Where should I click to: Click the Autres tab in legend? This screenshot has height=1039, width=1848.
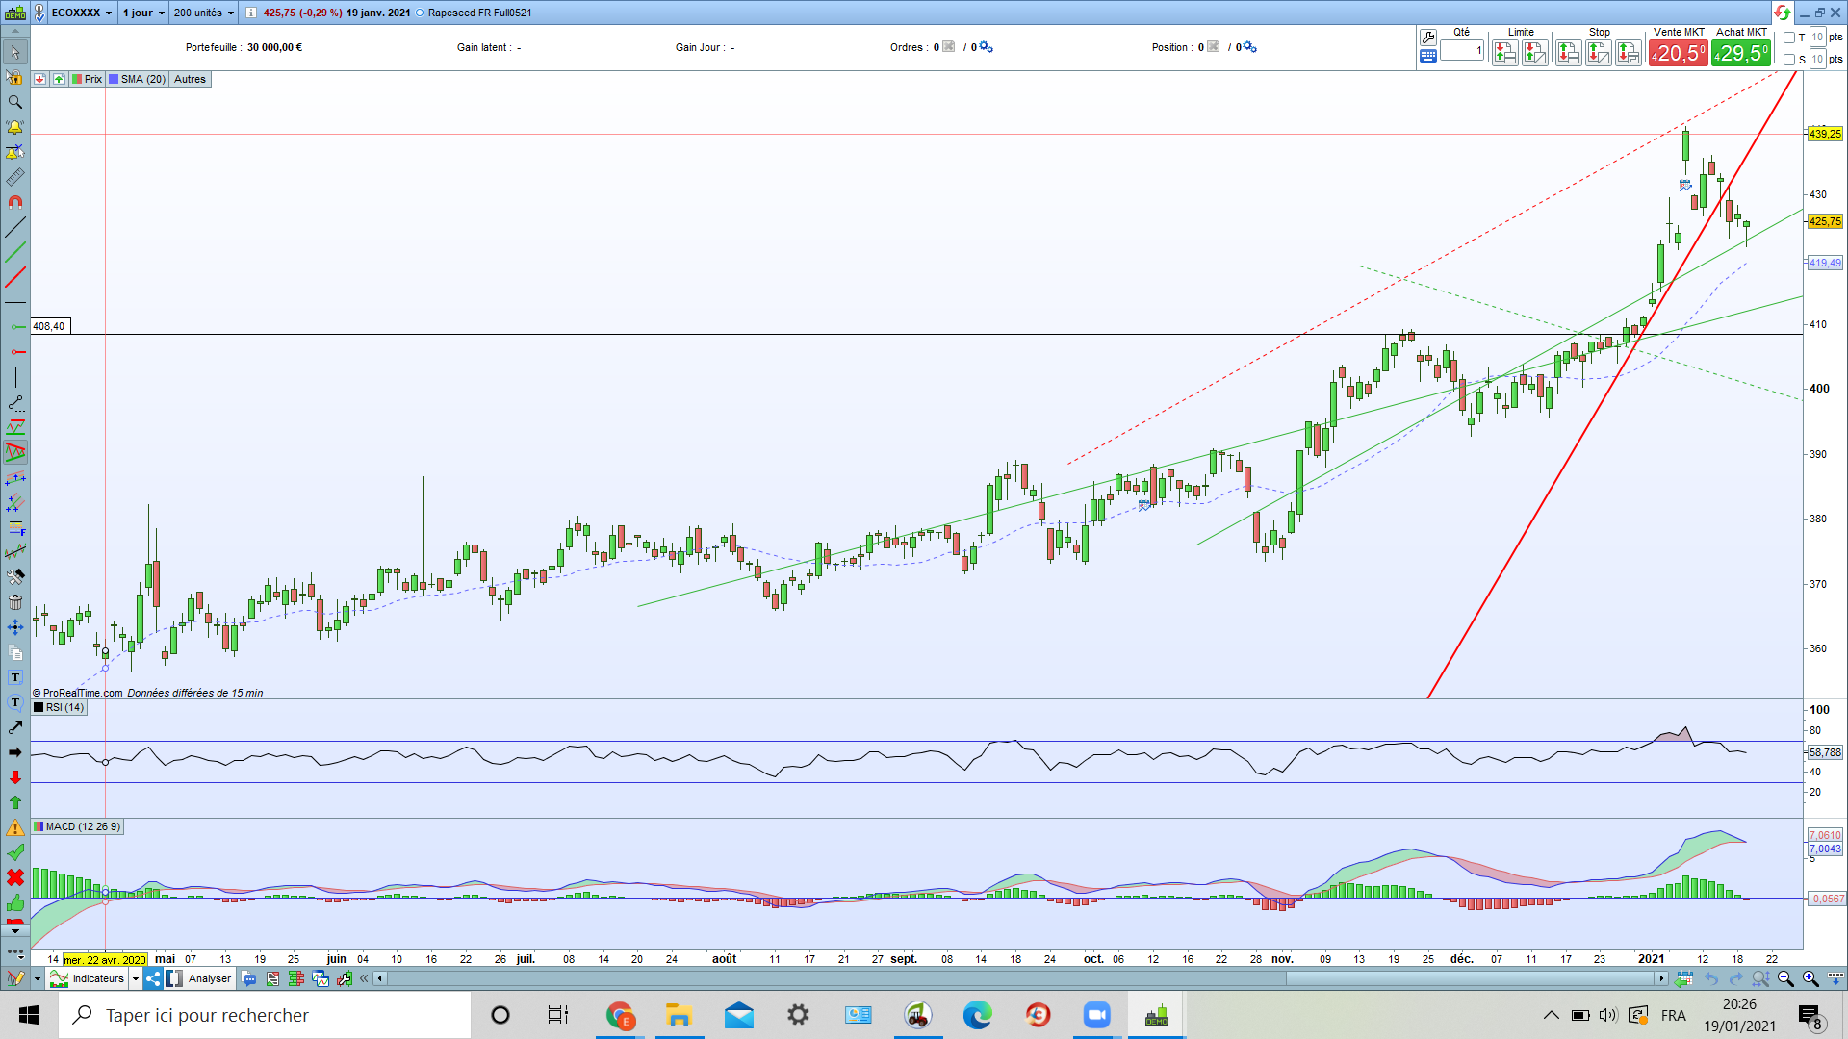(190, 79)
